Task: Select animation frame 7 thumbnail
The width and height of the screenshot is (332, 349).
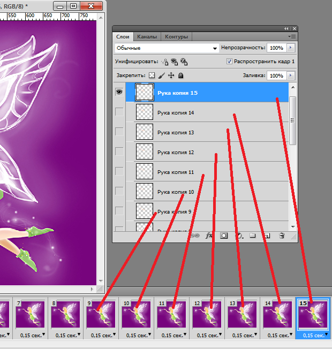Action: (x=30, y=314)
